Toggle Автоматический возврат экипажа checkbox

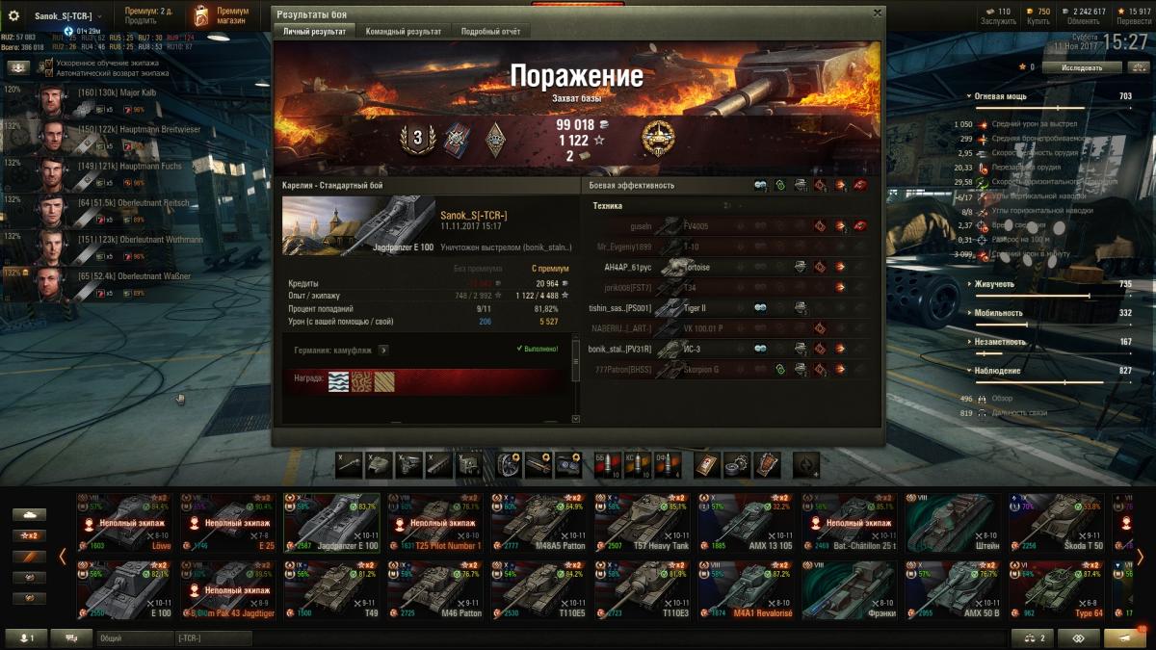coord(48,73)
